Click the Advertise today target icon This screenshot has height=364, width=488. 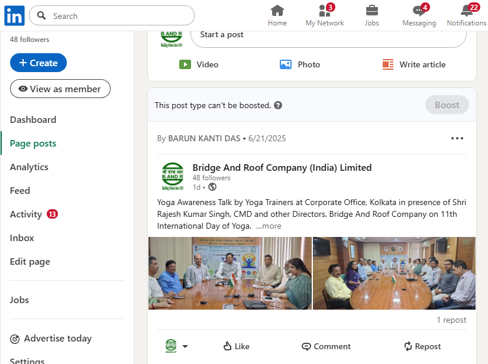pos(15,339)
